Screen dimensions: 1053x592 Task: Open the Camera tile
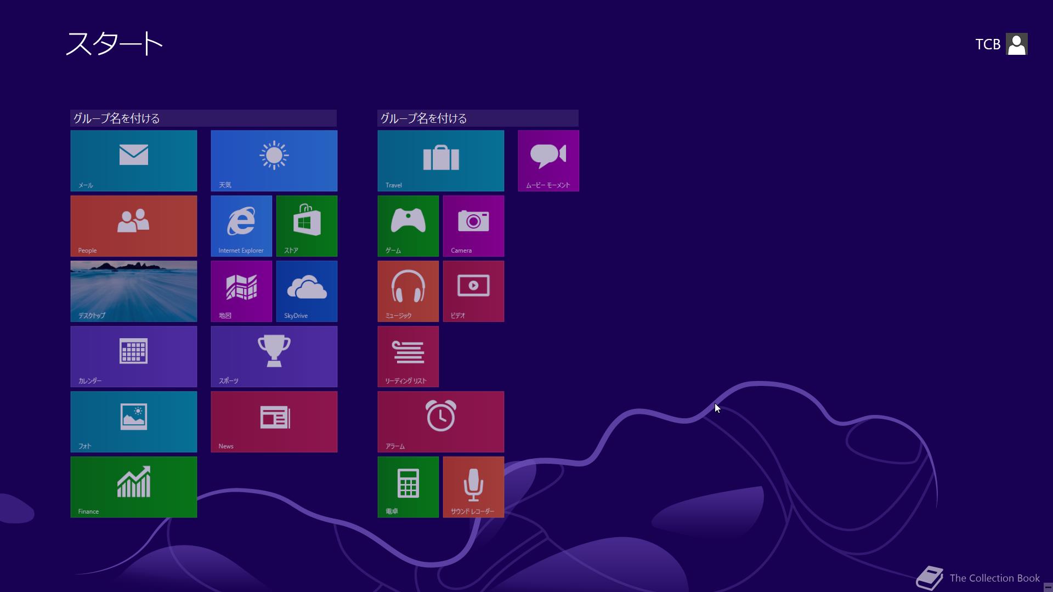(x=473, y=226)
